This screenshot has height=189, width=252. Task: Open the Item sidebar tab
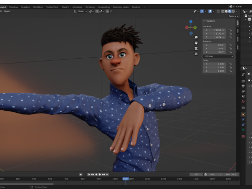click(238, 23)
